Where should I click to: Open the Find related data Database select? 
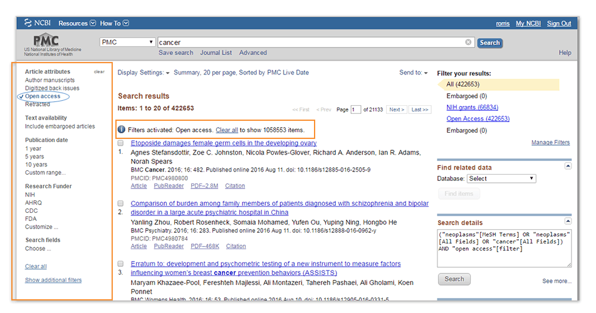coord(502,178)
